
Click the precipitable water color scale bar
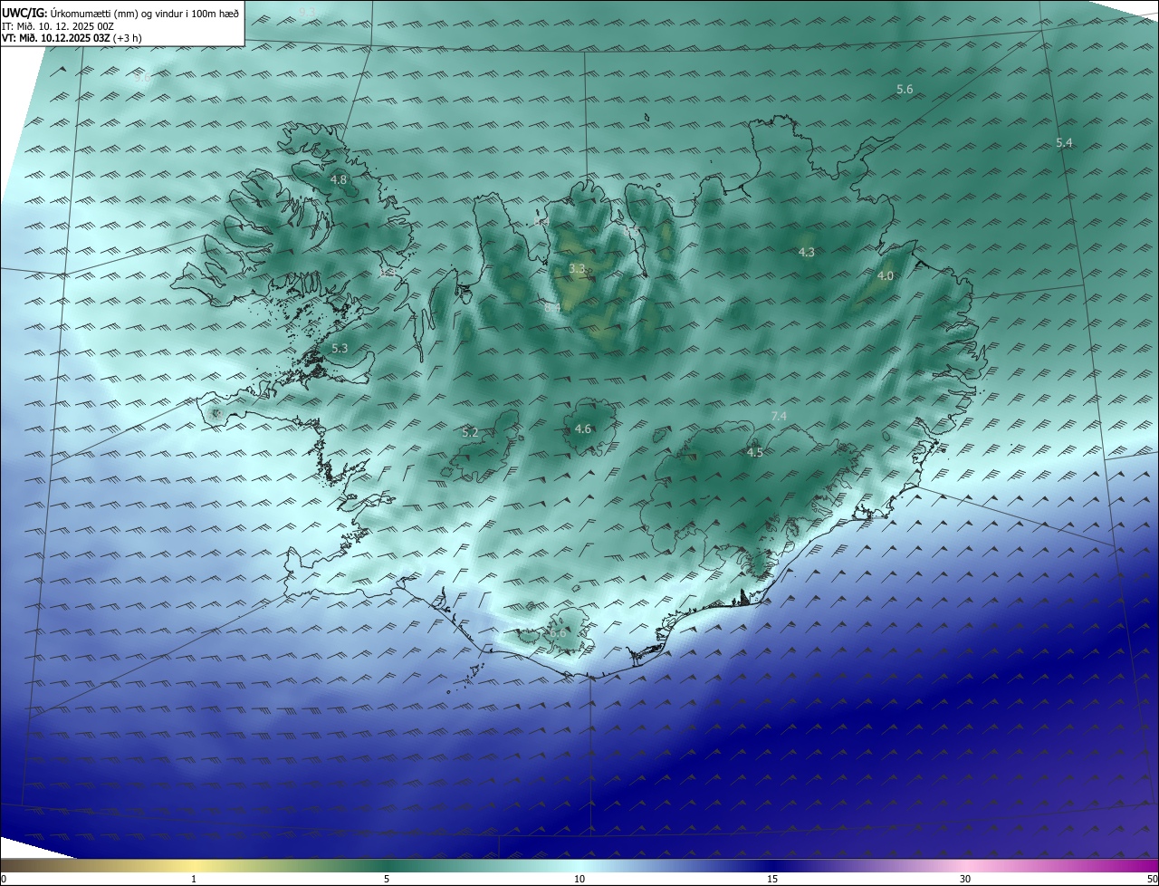579,865
